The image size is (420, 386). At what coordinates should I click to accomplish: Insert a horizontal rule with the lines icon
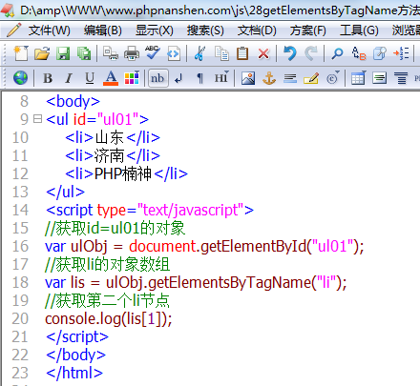click(x=290, y=78)
